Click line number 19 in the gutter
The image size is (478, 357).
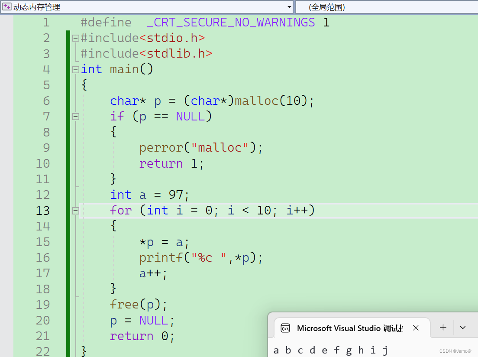(43, 305)
